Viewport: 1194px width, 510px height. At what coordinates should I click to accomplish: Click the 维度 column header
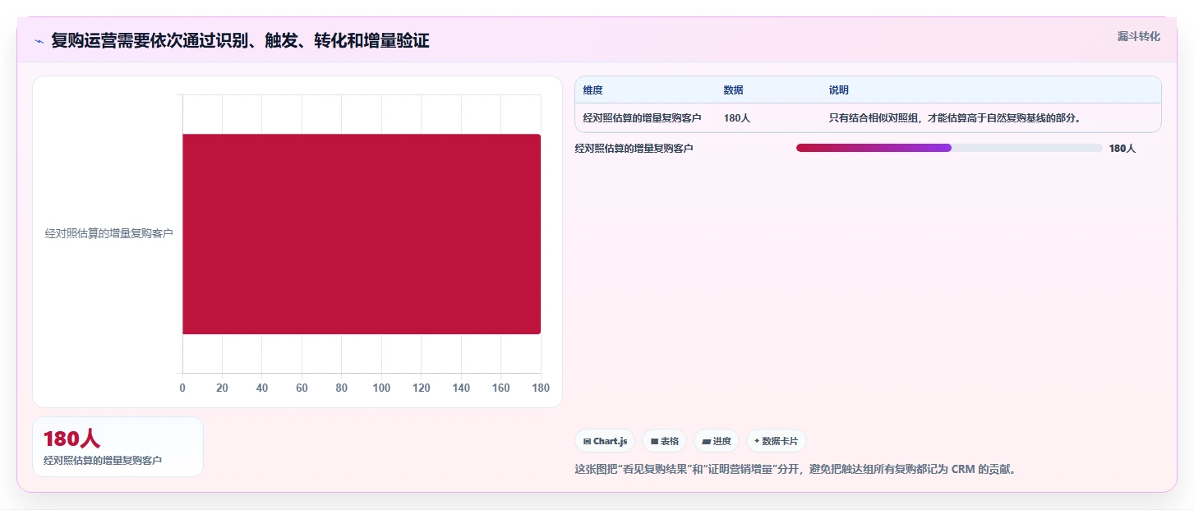pos(592,90)
